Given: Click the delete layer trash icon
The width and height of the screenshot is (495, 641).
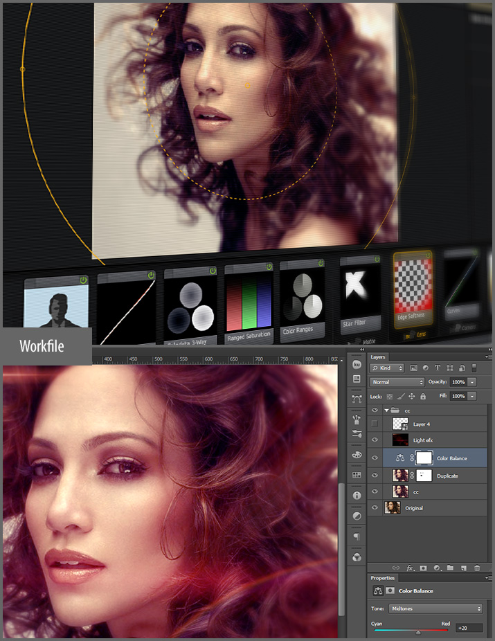Looking at the screenshot, I should [x=477, y=568].
